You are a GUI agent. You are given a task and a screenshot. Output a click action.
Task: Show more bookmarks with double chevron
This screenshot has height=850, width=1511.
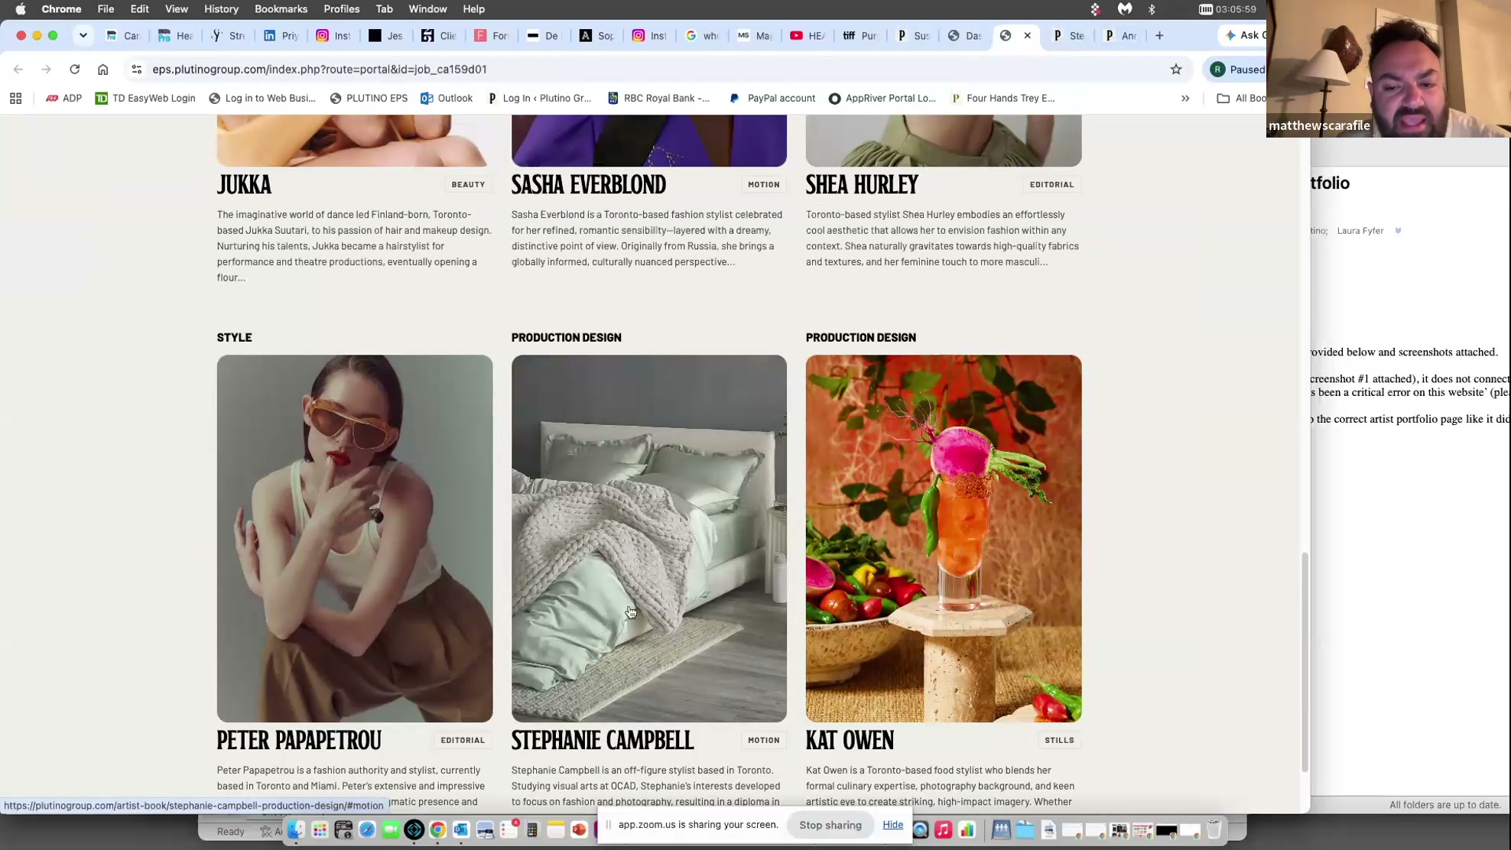tap(1185, 98)
